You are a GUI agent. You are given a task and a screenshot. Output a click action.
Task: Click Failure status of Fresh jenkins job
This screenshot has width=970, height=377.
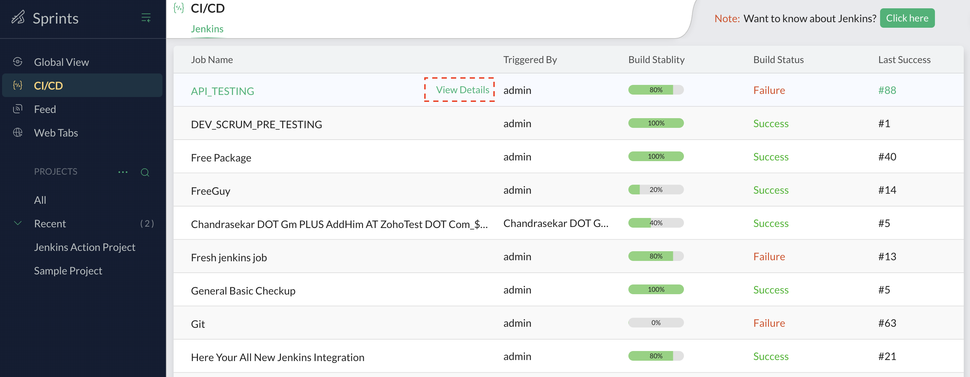pyautogui.click(x=769, y=256)
